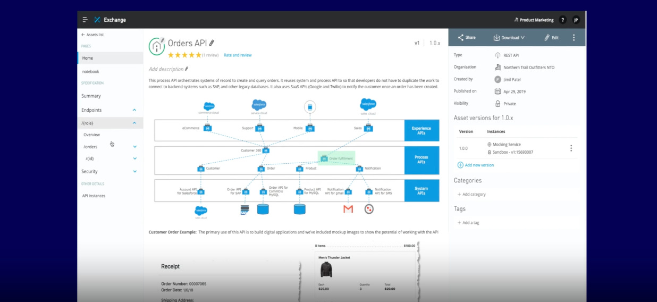Click the calendar icon beside Published on

[x=498, y=91]
